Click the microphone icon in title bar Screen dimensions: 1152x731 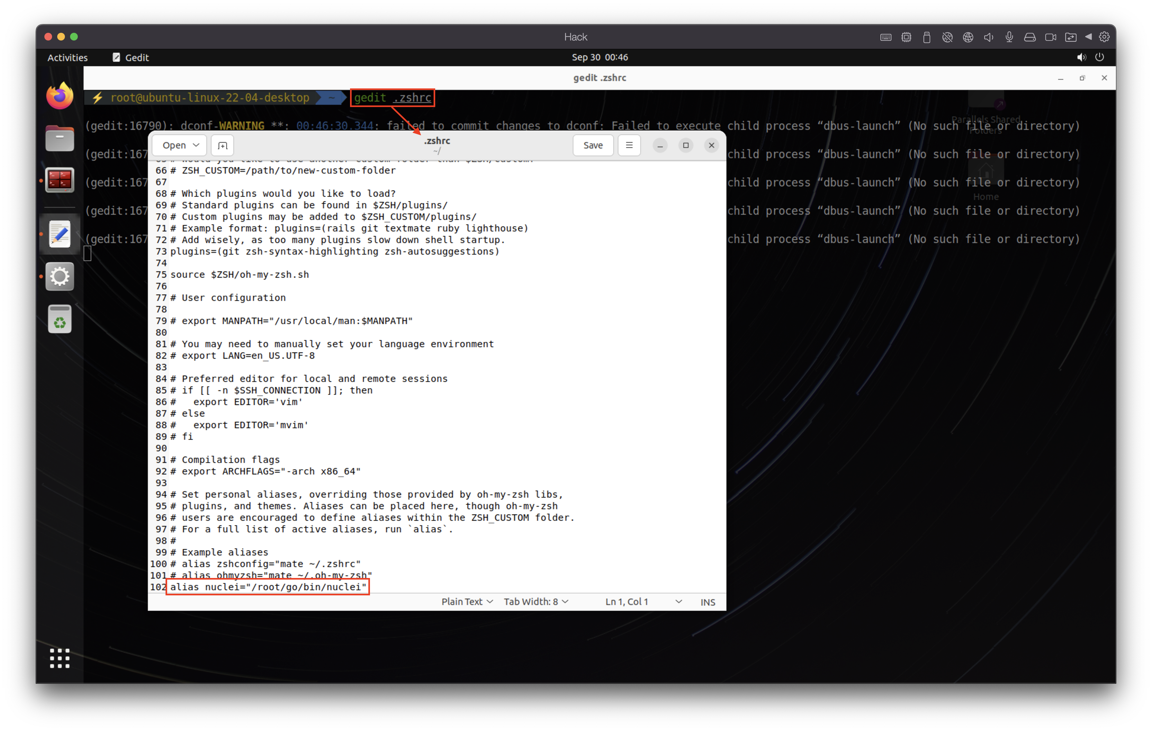(1009, 37)
